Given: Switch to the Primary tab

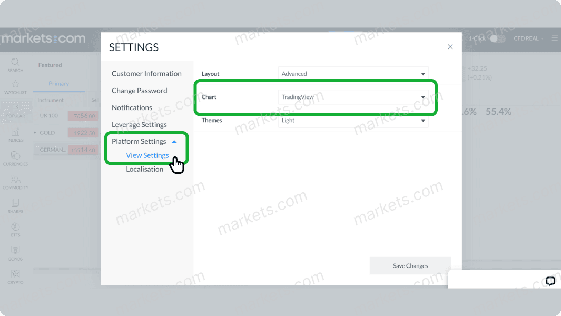Looking at the screenshot, I should pyautogui.click(x=58, y=83).
